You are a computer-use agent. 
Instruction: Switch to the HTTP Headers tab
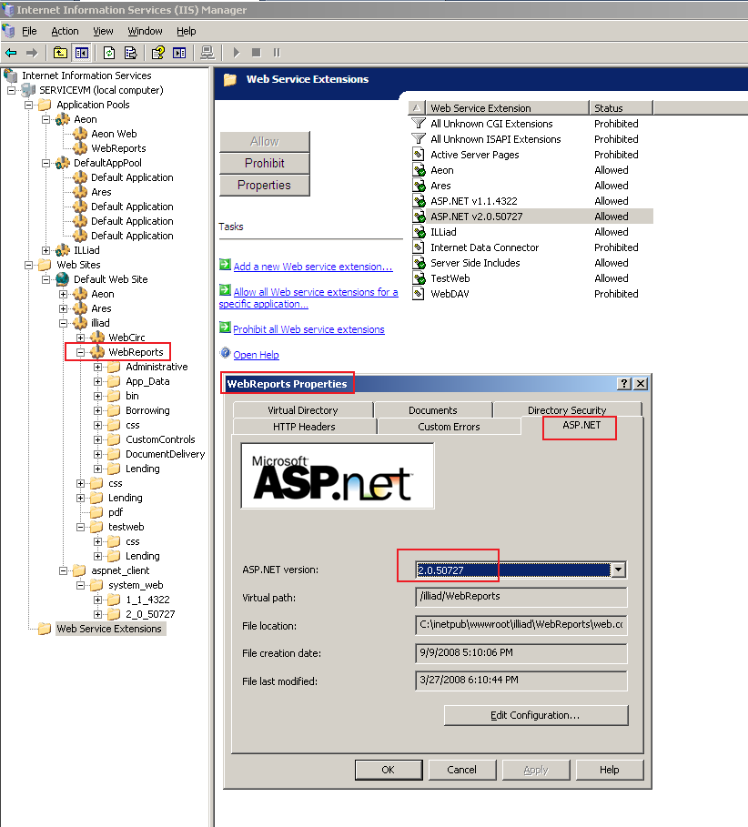tap(304, 426)
